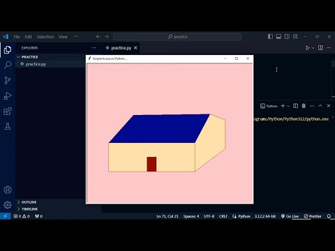
Task: Open terminal panel More Actions ellipsis
Action: (312, 106)
